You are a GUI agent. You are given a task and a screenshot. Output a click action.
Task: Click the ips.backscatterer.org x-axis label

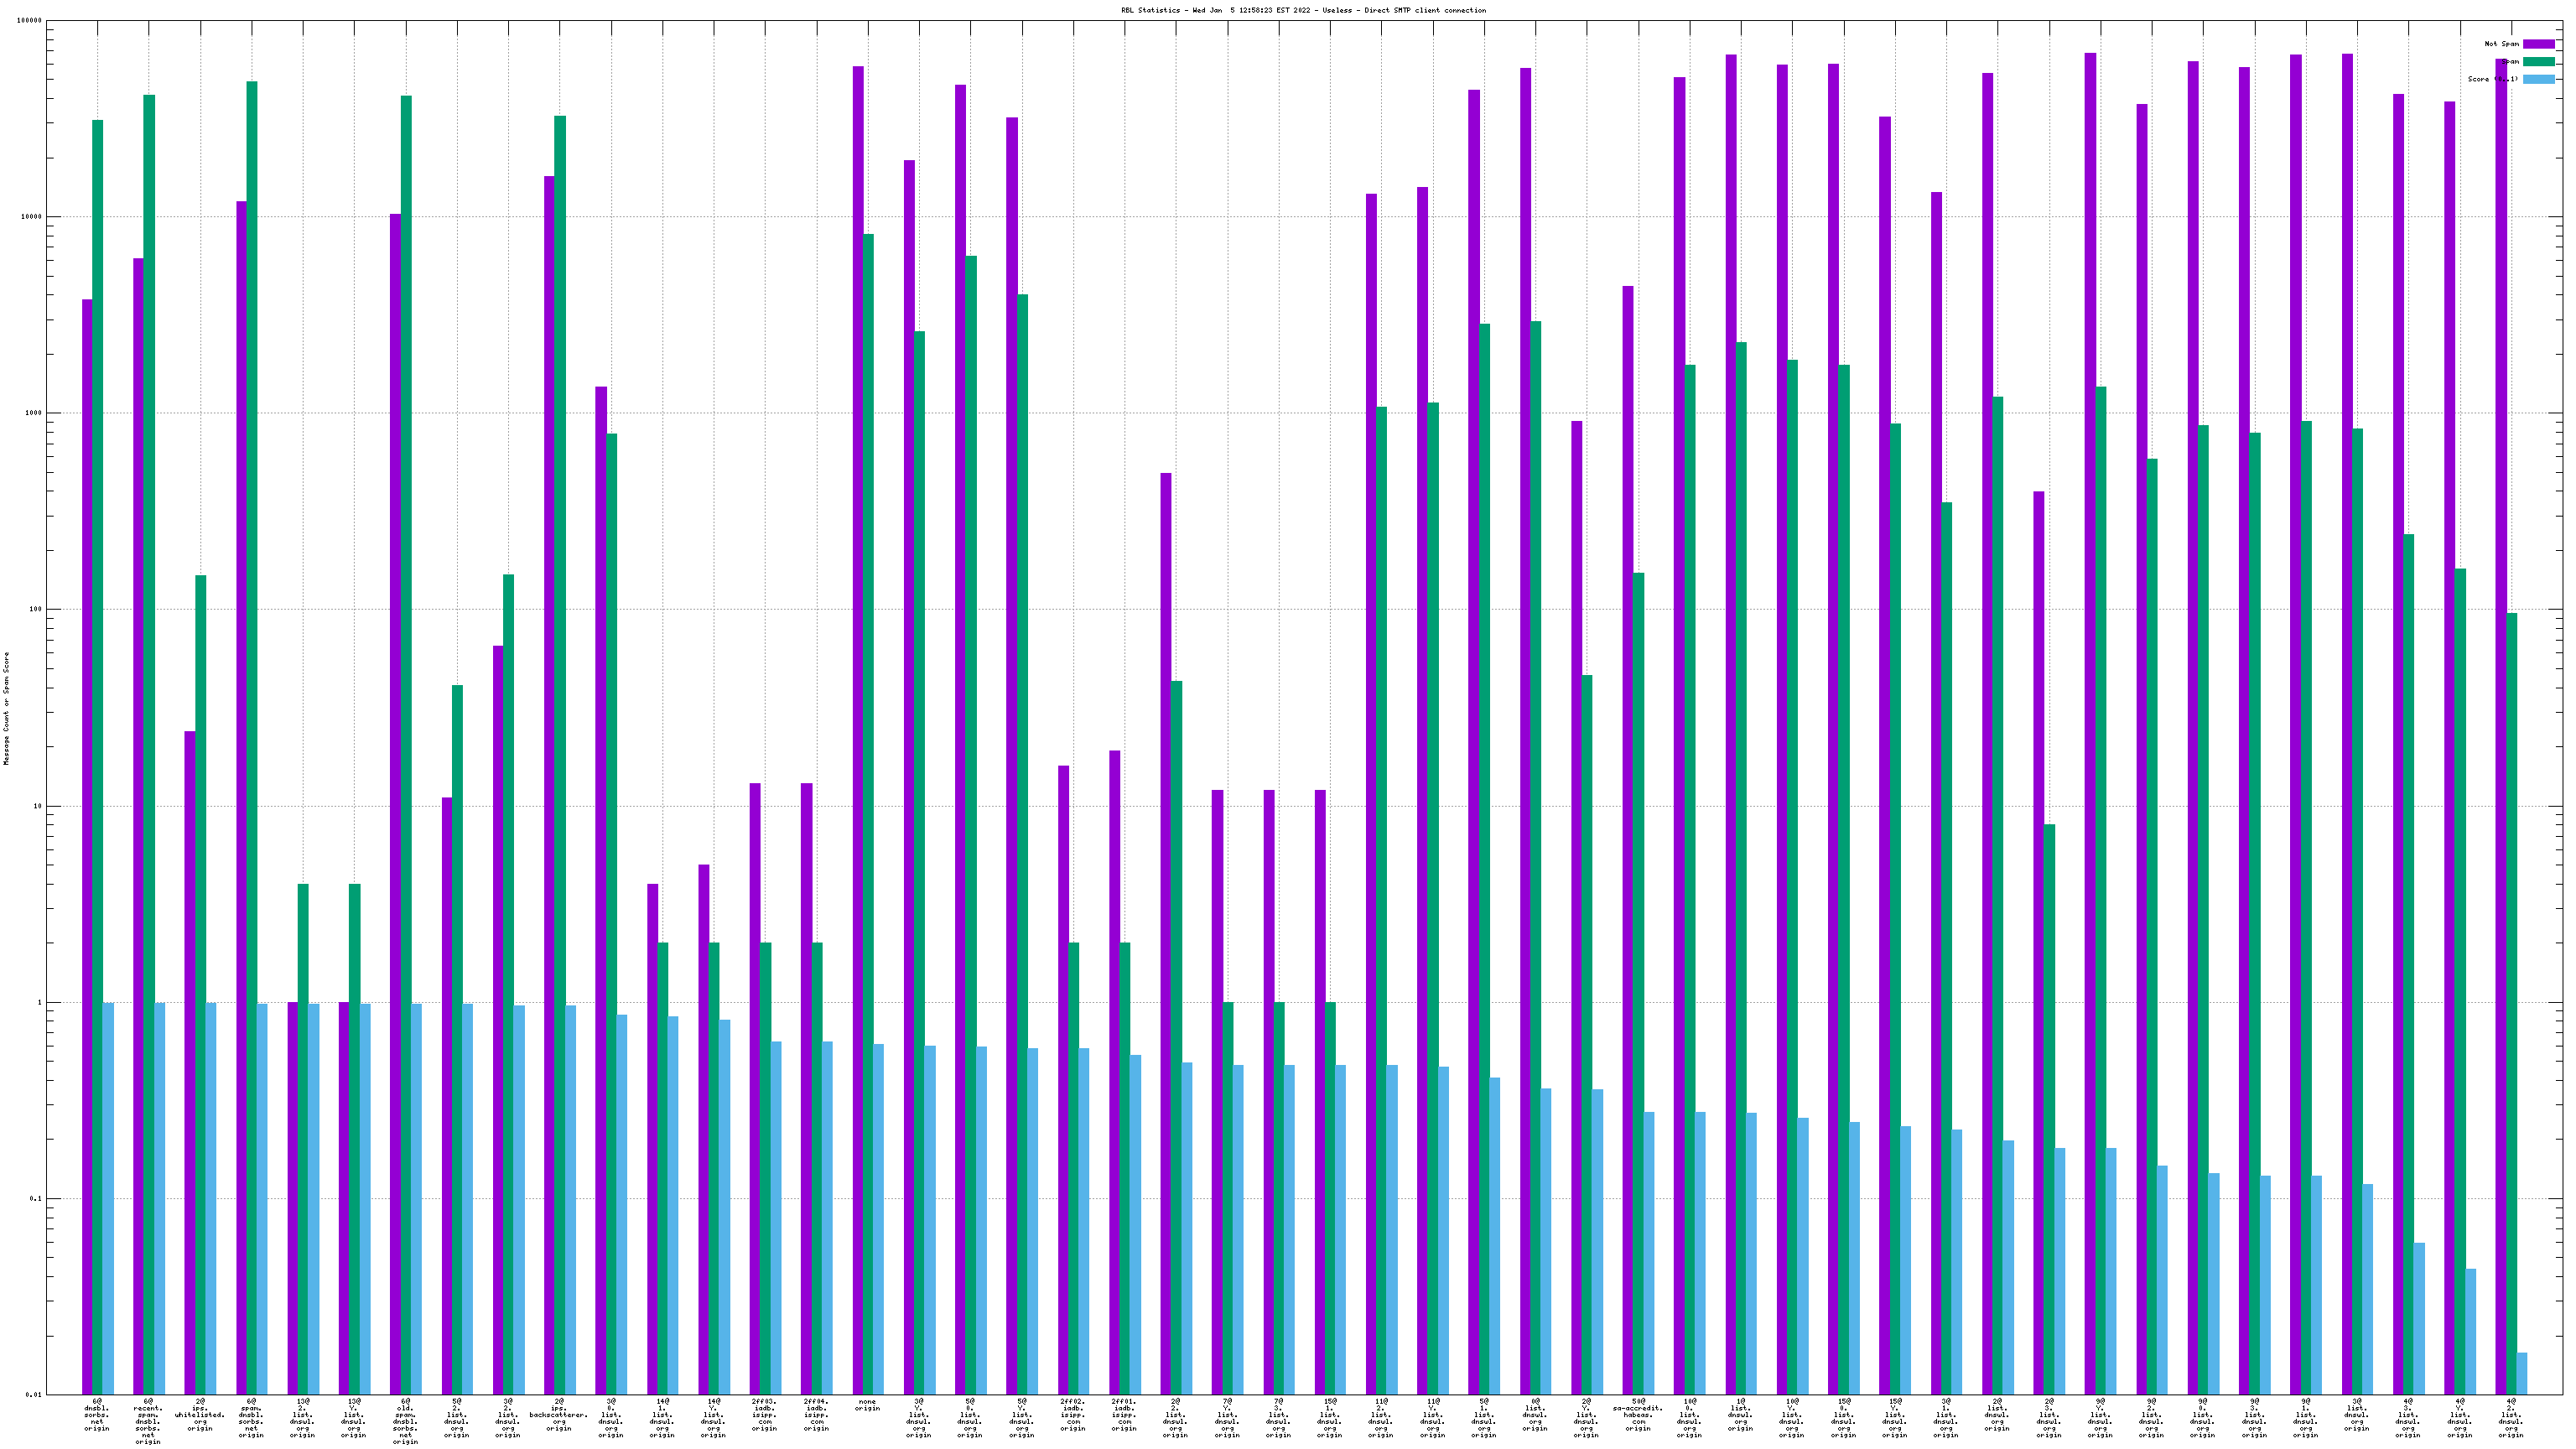559,1415
